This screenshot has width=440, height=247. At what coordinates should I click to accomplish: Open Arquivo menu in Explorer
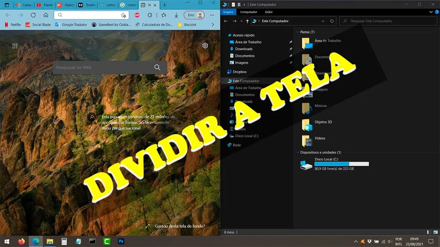tap(228, 12)
